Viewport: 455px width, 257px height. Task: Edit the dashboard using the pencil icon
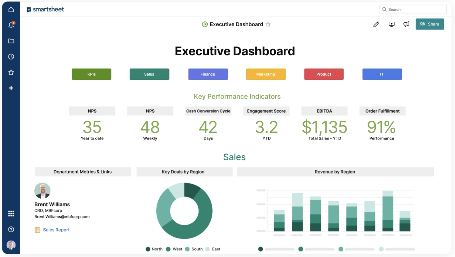376,24
